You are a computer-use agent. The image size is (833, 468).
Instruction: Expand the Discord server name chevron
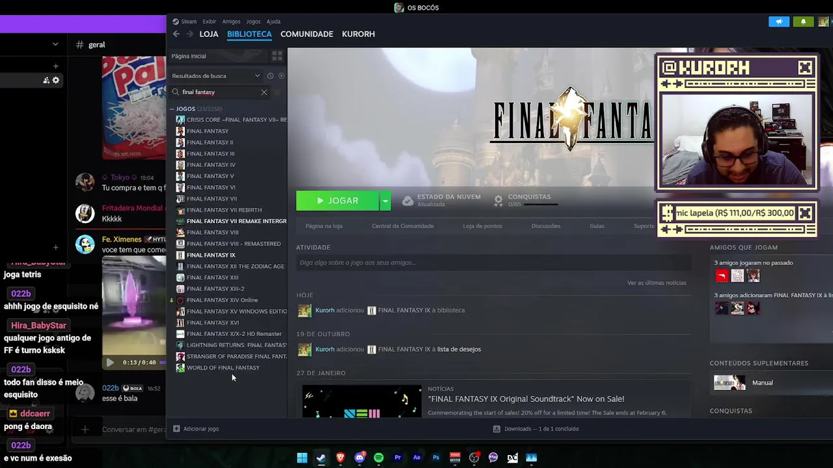point(55,44)
